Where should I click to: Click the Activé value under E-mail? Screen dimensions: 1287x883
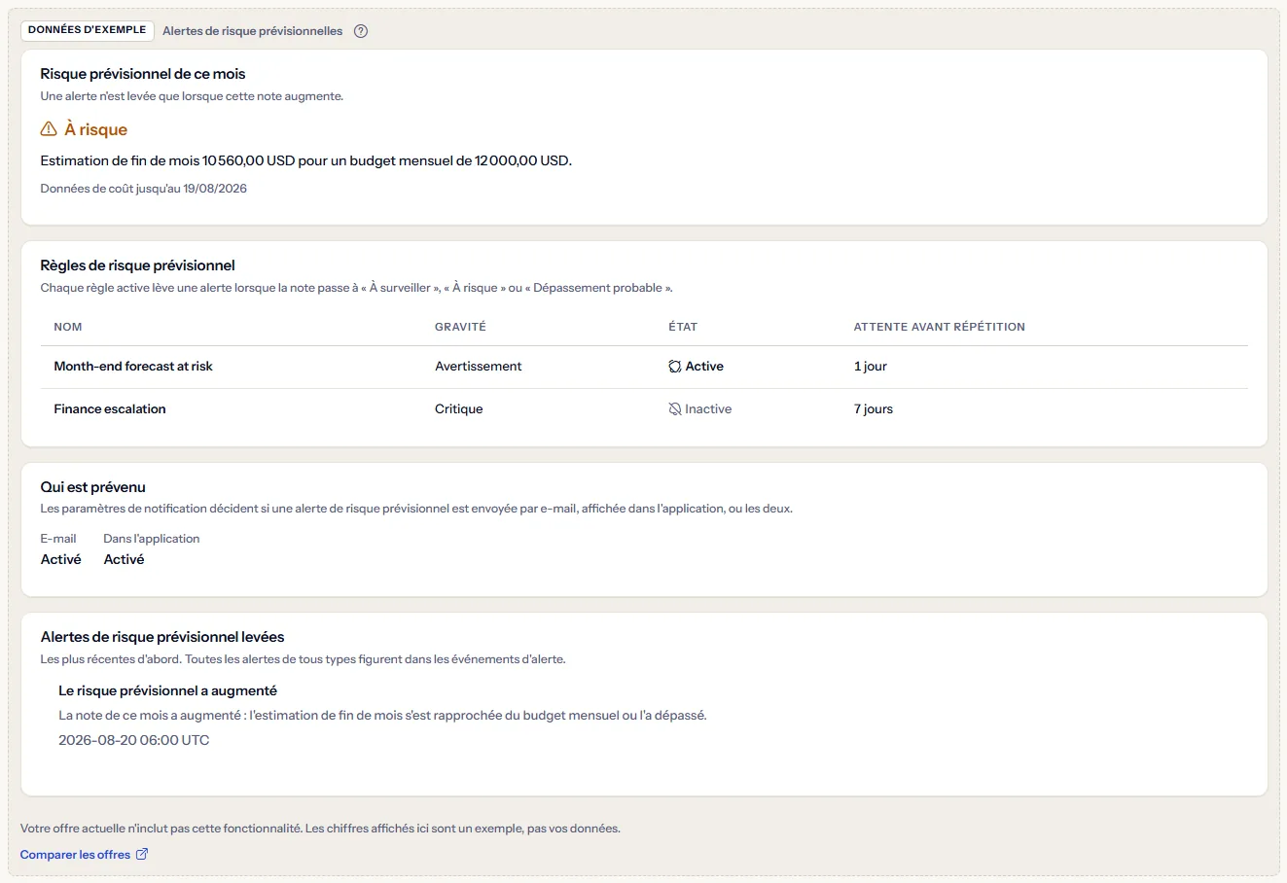(x=61, y=559)
